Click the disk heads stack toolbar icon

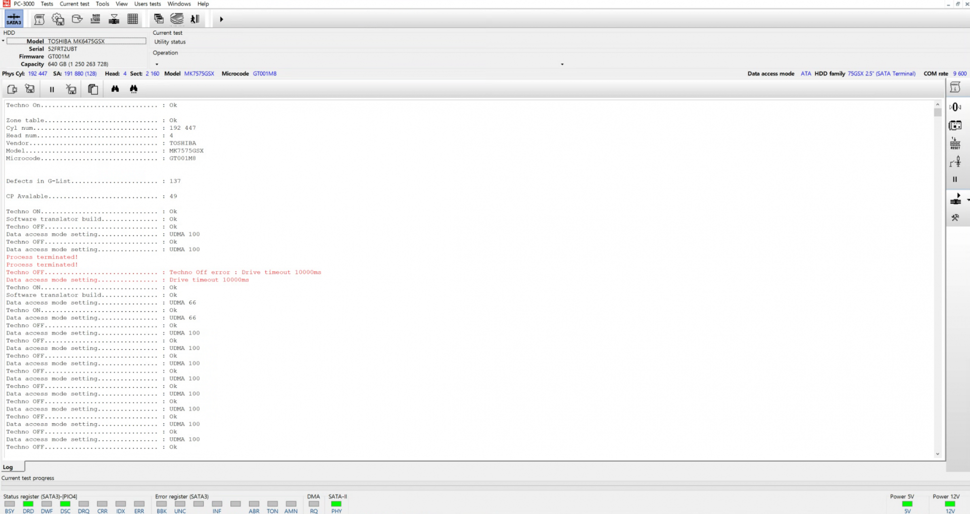click(114, 19)
